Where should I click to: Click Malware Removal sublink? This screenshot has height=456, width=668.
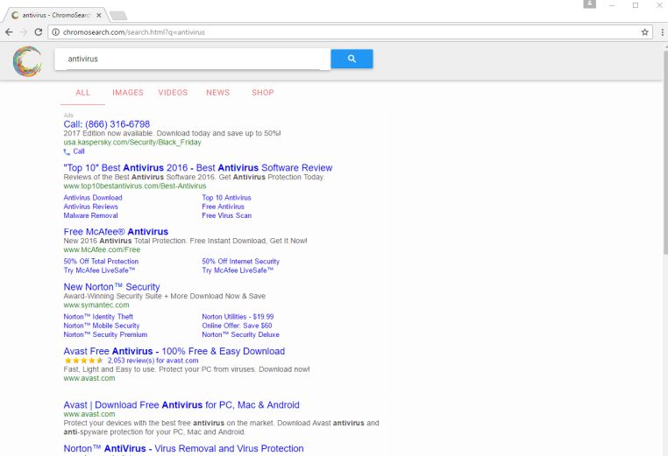coord(91,215)
